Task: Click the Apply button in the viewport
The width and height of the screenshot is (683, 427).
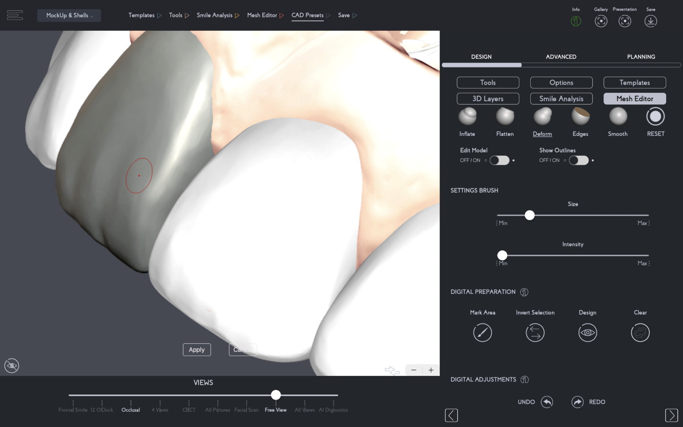Action: pyautogui.click(x=197, y=350)
